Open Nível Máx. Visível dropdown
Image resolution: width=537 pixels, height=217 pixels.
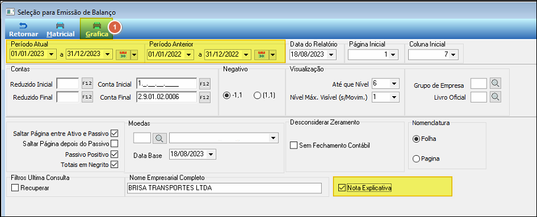[x=395, y=97]
